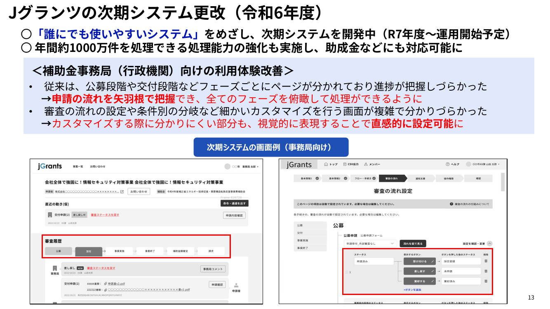
Task: Click 流れを図で見る button
Action: [413, 243]
